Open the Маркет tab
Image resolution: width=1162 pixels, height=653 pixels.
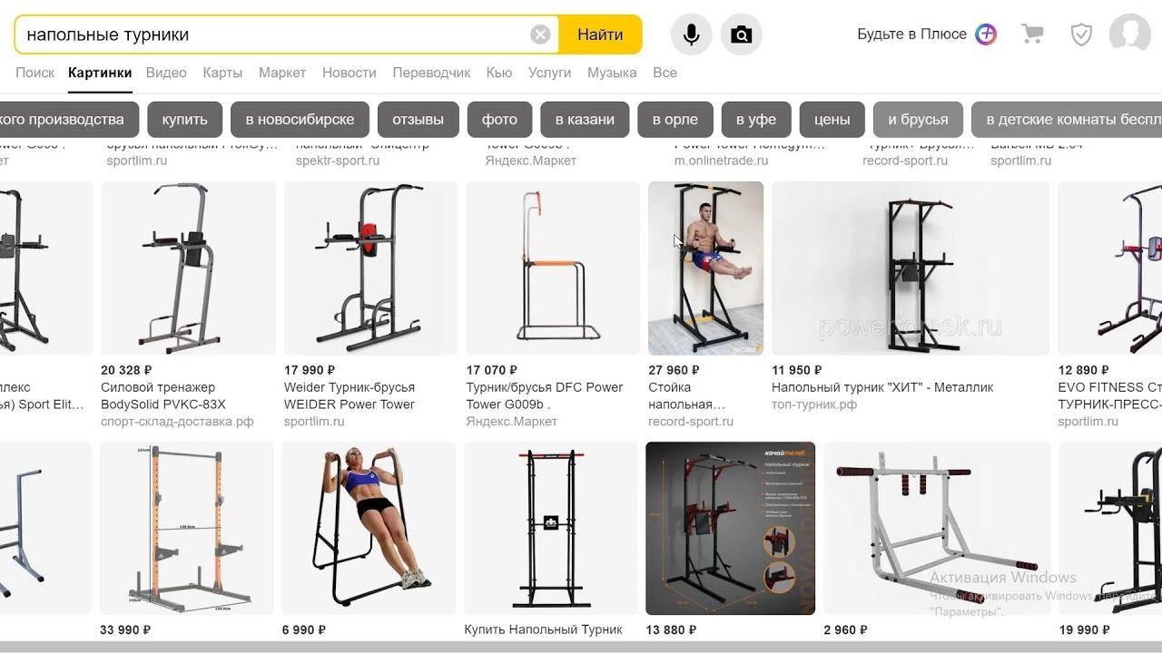coord(282,73)
